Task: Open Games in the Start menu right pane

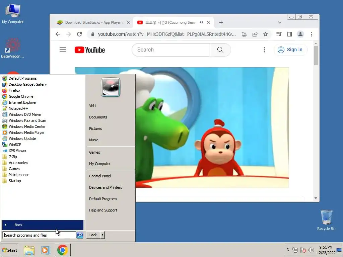Action: tap(94, 152)
